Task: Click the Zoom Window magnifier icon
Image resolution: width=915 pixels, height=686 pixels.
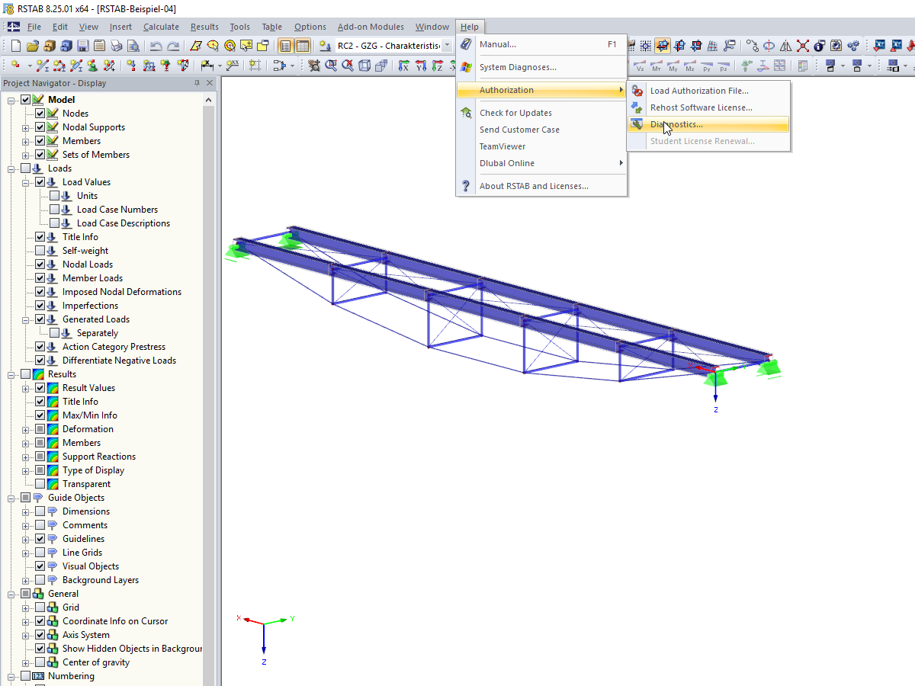Action: point(330,66)
